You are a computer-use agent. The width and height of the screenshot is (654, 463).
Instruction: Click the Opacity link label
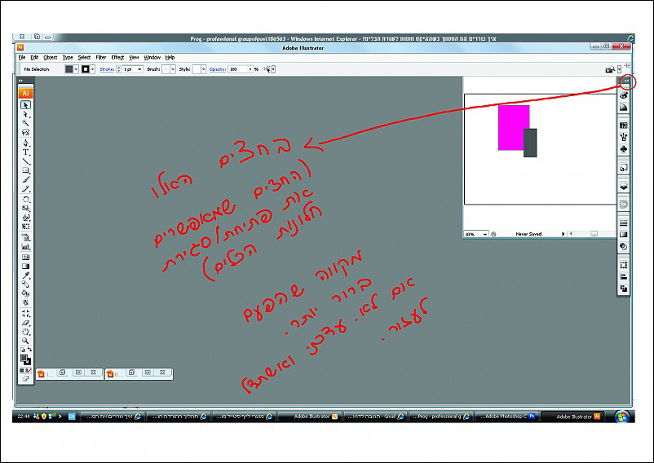tap(217, 69)
